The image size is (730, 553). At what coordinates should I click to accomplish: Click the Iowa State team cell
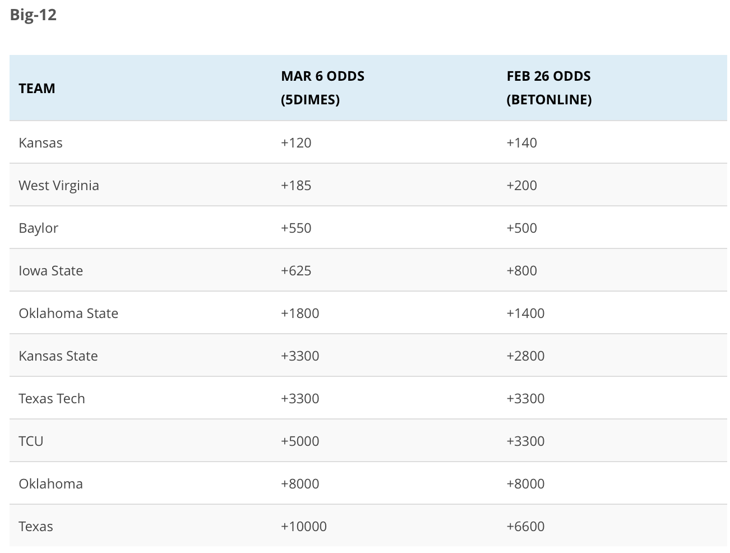50,271
